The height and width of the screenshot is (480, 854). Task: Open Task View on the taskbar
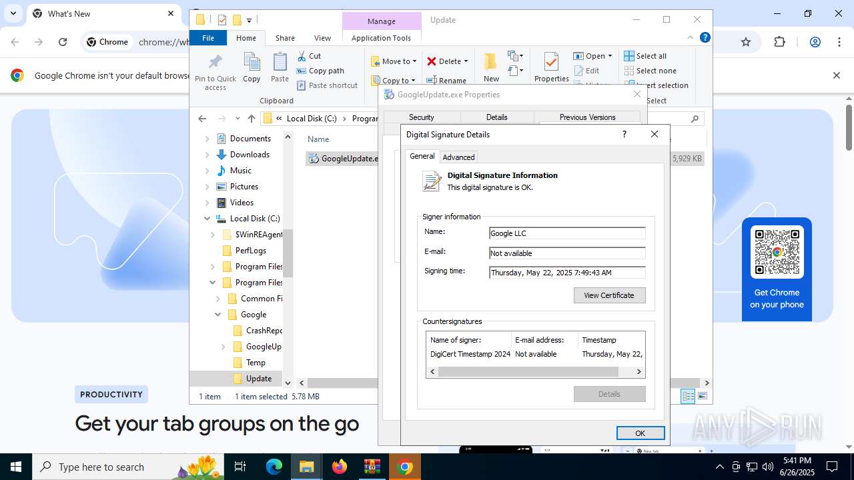(241, 467)
